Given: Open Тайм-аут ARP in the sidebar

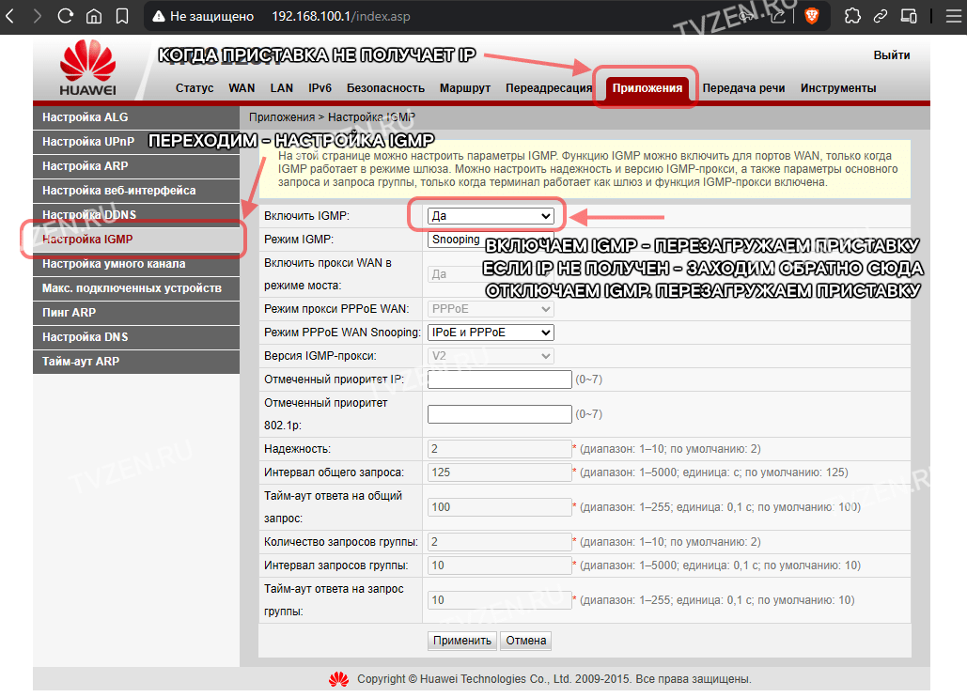Looking at the screenshot, I should (x=136, y=362).
